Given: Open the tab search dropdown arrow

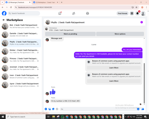Looking at the screenshot, I should click(2, 2).
